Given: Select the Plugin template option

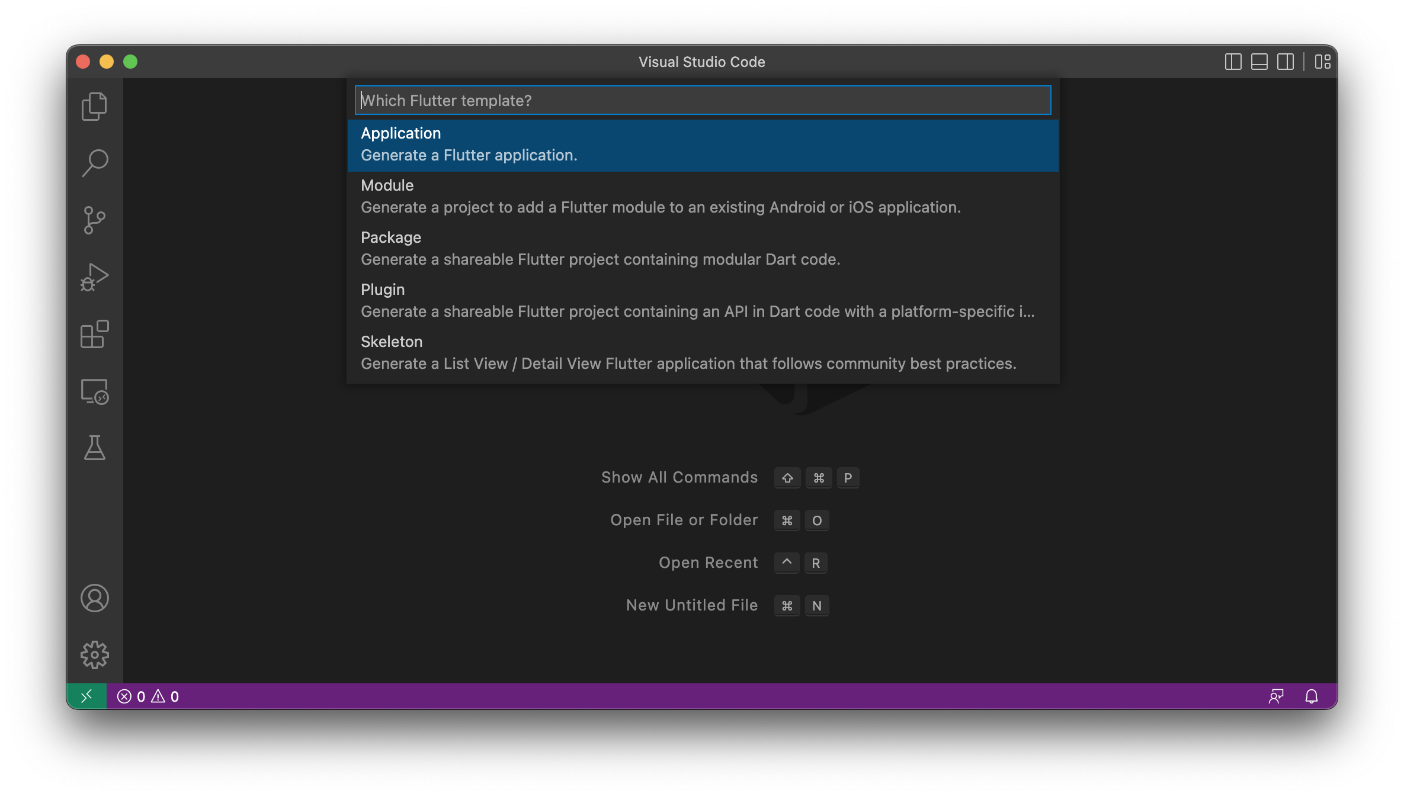Looking at the screenshot, I should (x=703, y=301).
